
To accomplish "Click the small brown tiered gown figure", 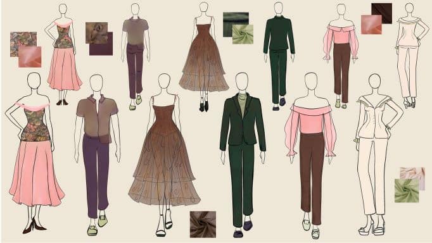I will pyautogui.click(x=204, y=56).
